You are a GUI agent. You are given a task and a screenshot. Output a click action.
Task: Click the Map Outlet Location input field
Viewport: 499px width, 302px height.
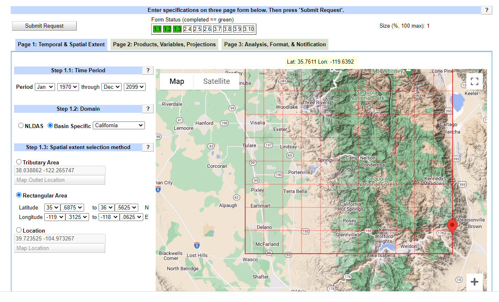point(60,180)
